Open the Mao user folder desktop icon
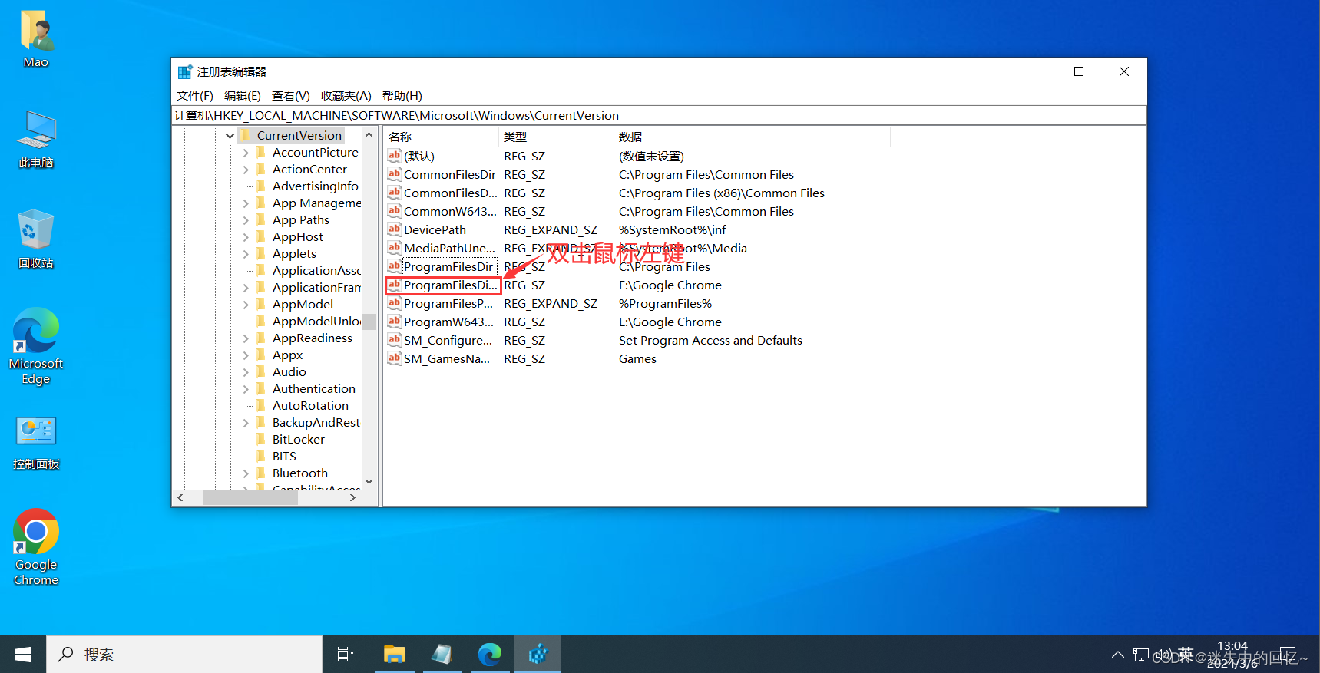 tap(36, 38)
